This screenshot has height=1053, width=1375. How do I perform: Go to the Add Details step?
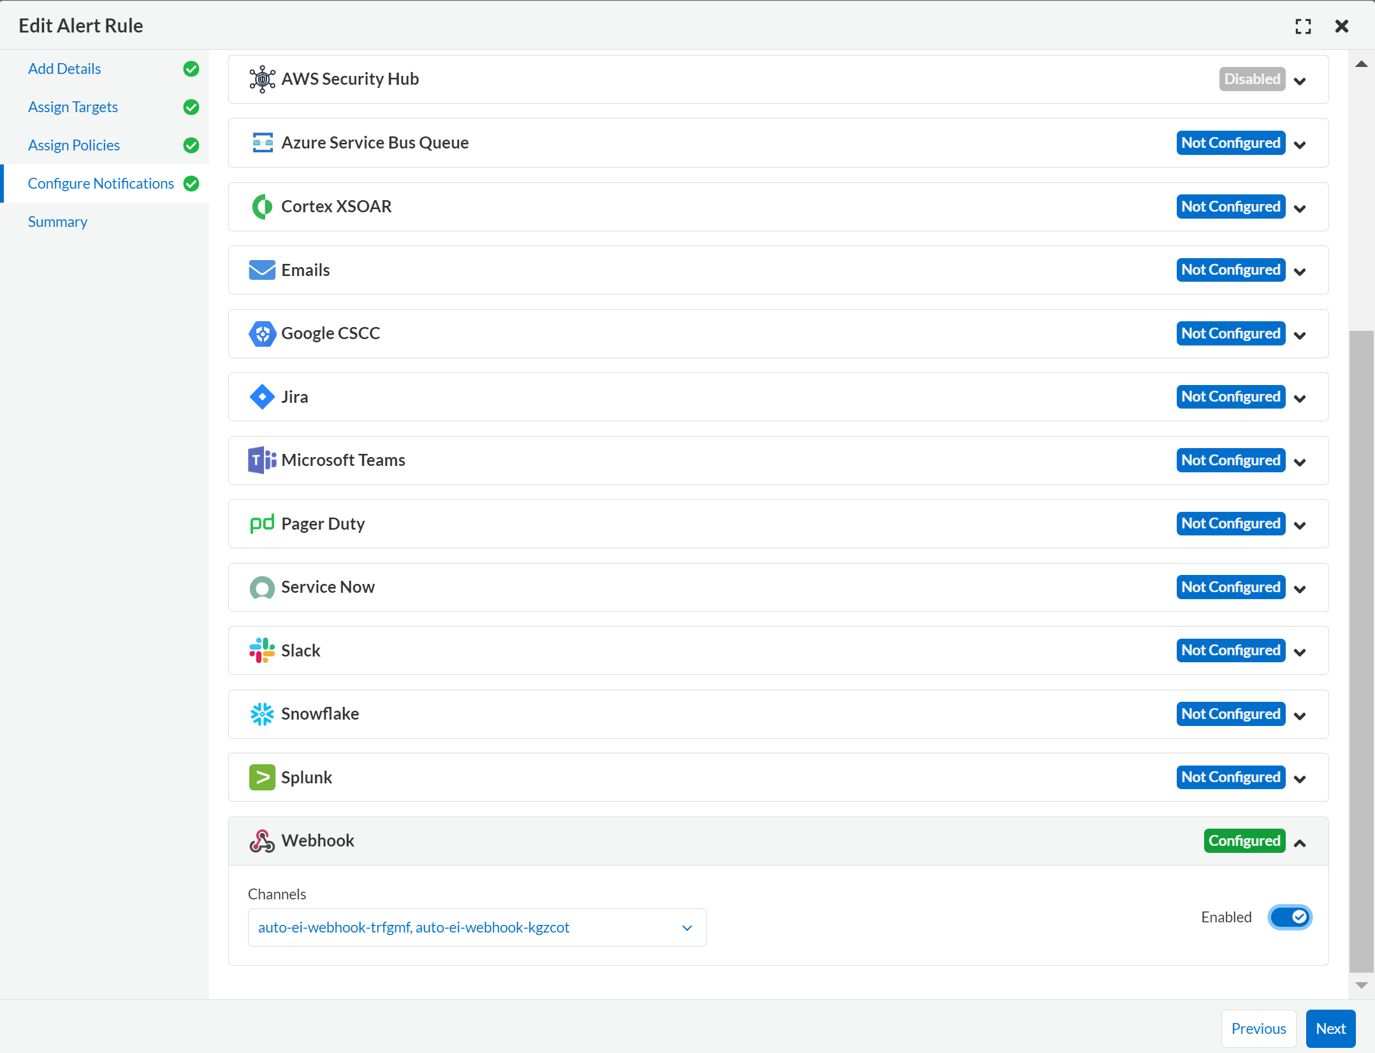(64, 69)
